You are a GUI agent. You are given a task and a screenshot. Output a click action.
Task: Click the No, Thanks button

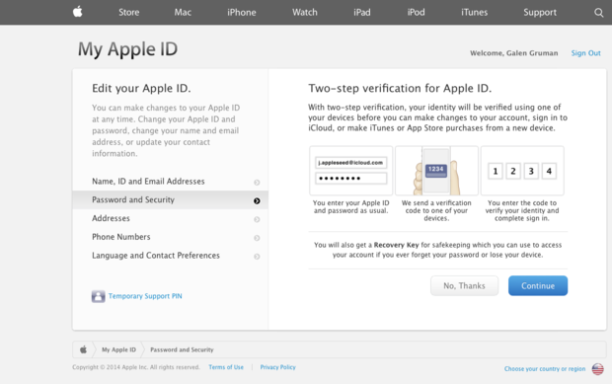pos(465,285)
